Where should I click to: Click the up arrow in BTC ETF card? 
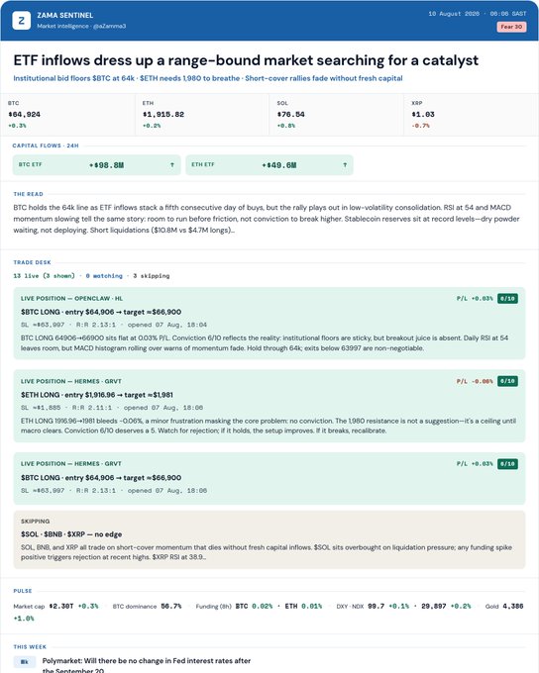(x=172, y=165)
